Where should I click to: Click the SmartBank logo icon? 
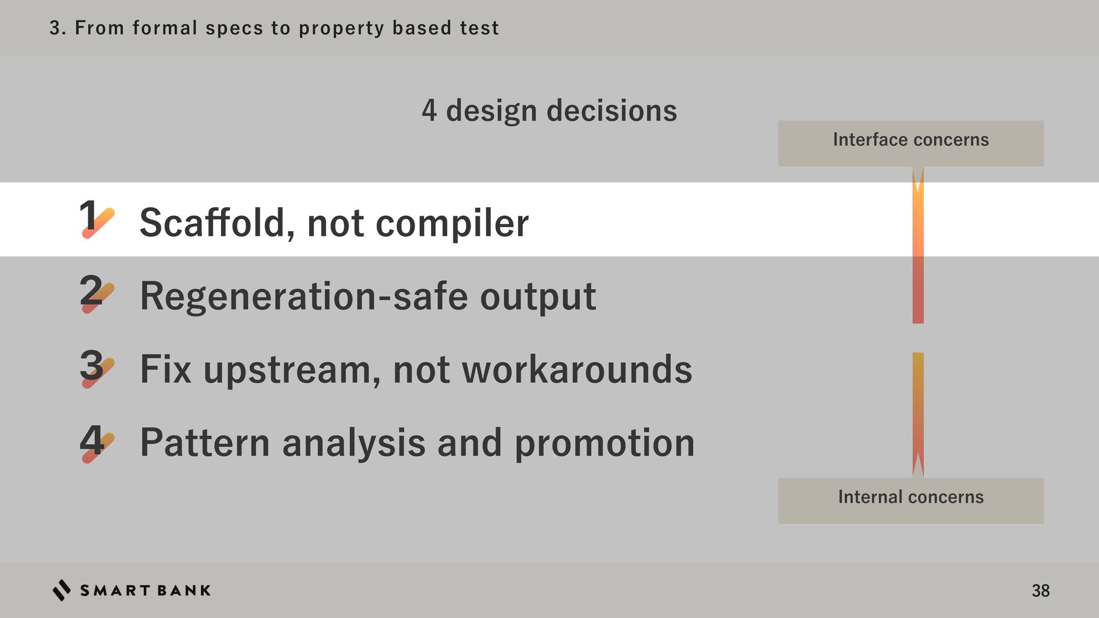62,590
